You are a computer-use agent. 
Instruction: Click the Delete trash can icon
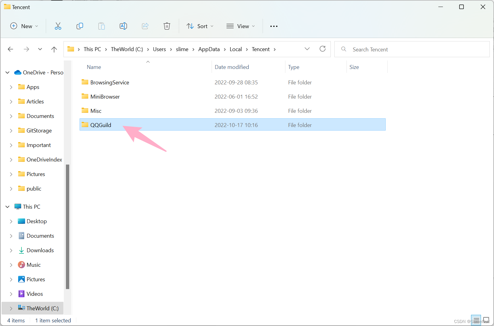167,26
